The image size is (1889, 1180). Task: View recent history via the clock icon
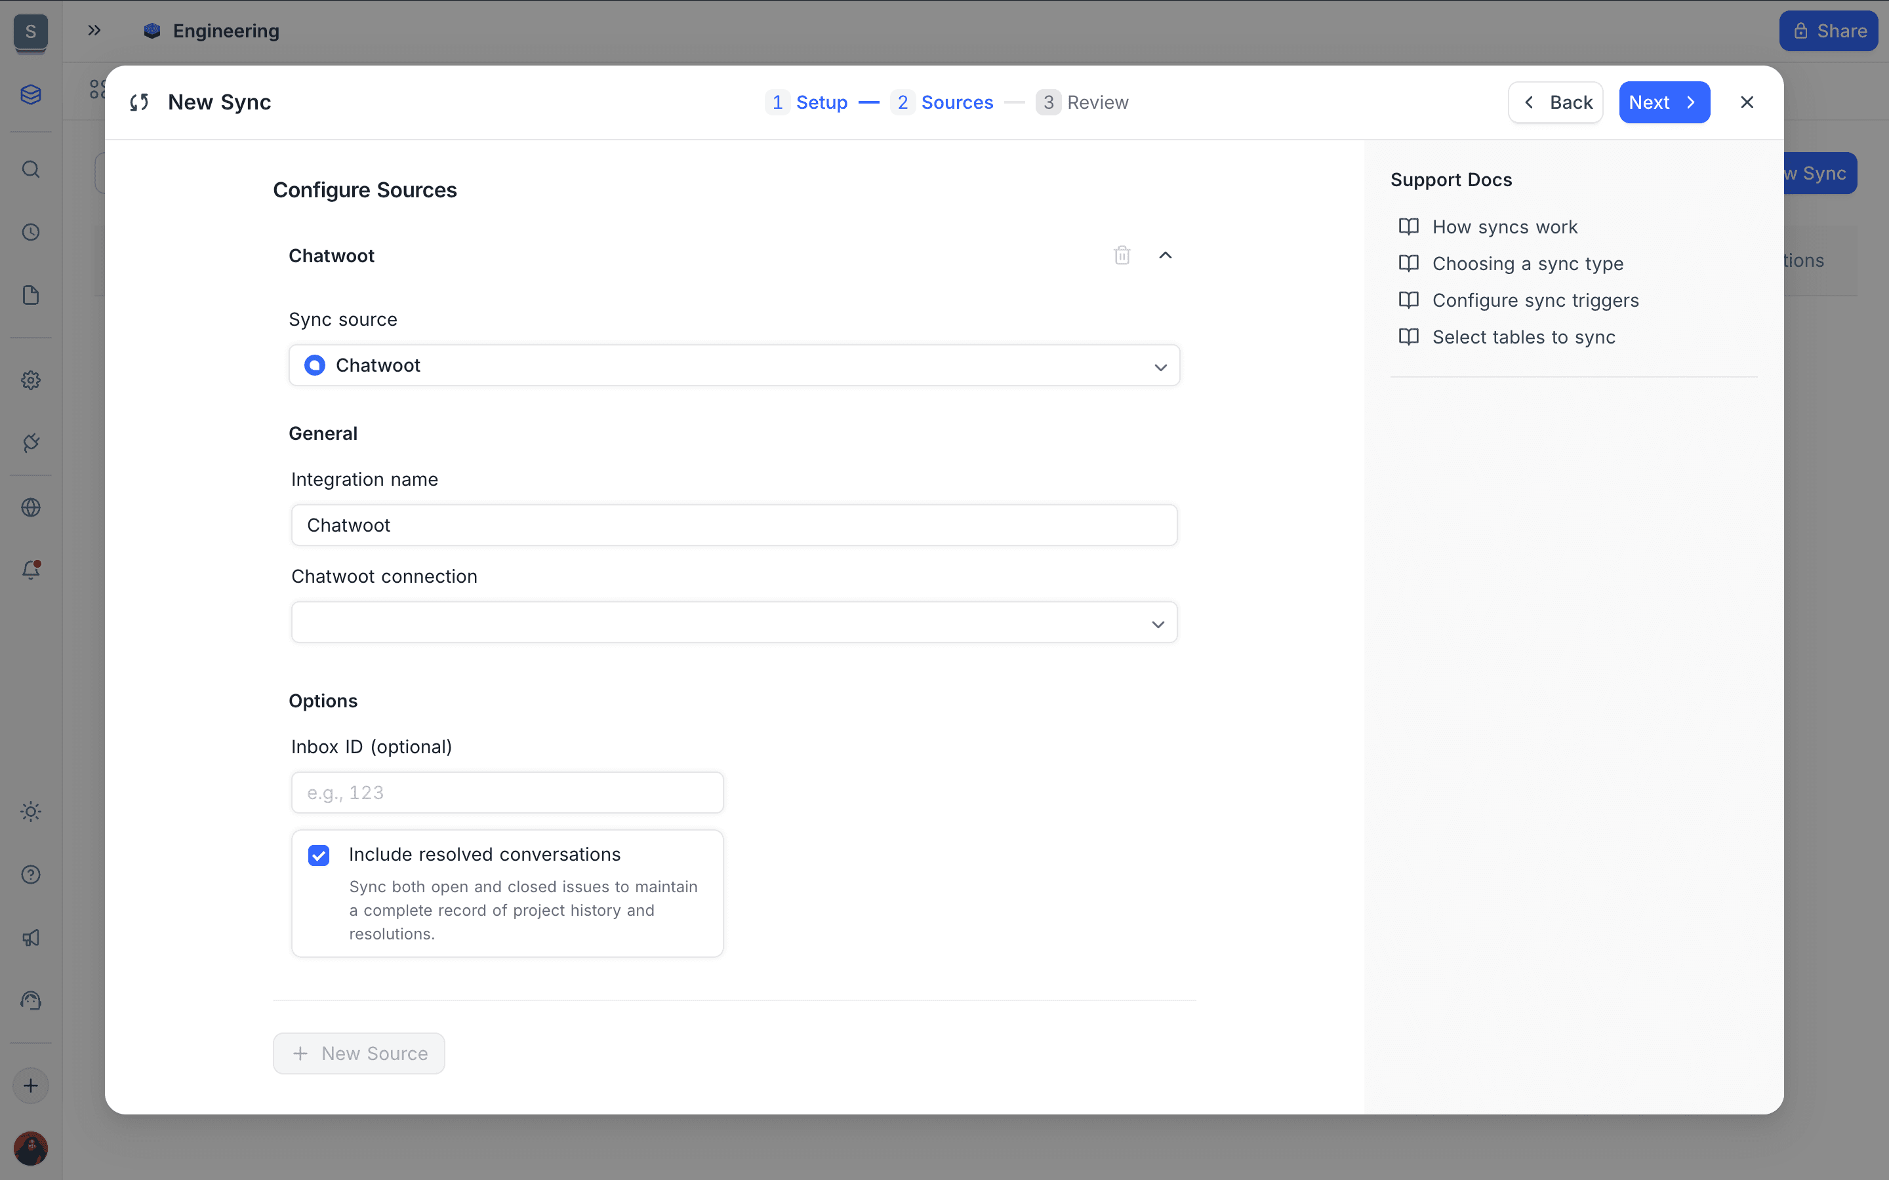[x=31, y=231]
